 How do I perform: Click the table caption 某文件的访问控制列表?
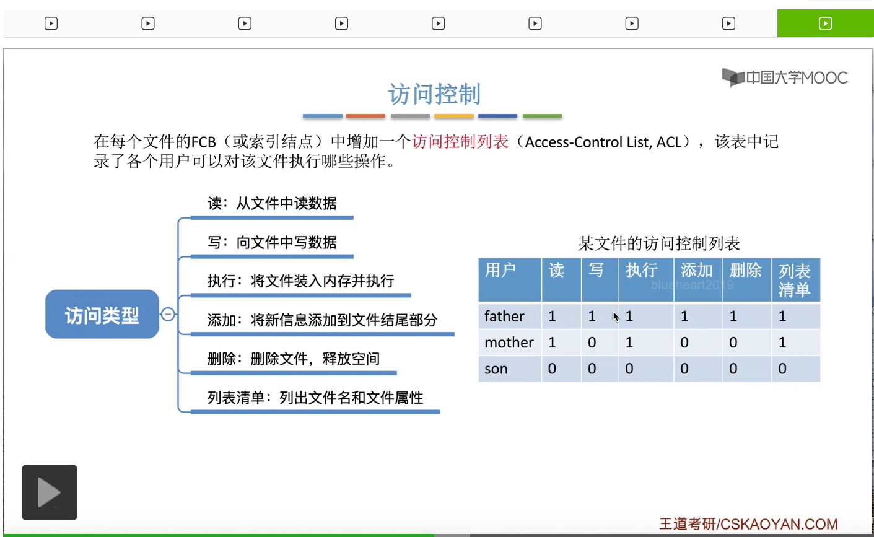click(659, 243)
